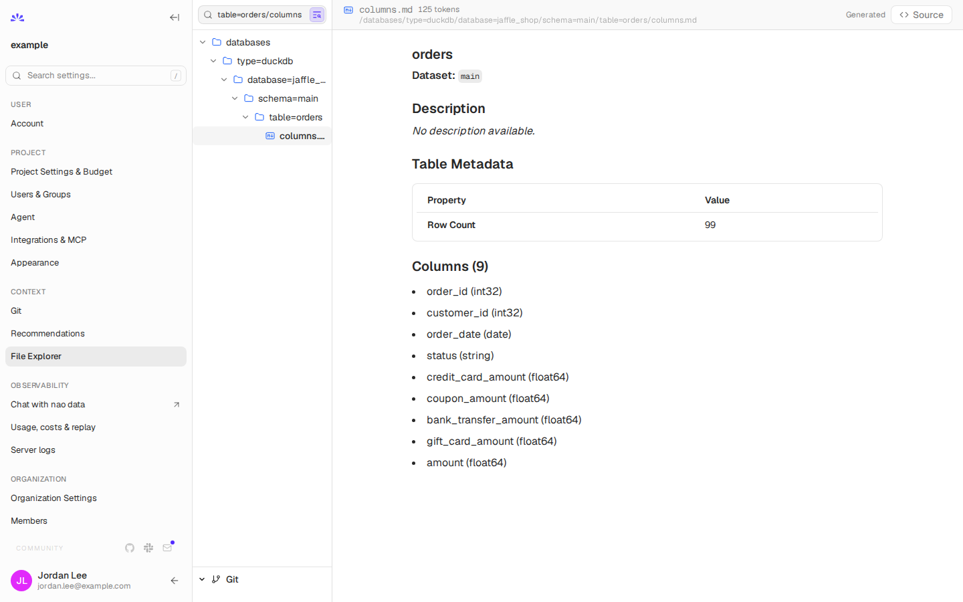963x602 pixels.
Task: Select File Explorer in sidebar
Action: point(96,357)
